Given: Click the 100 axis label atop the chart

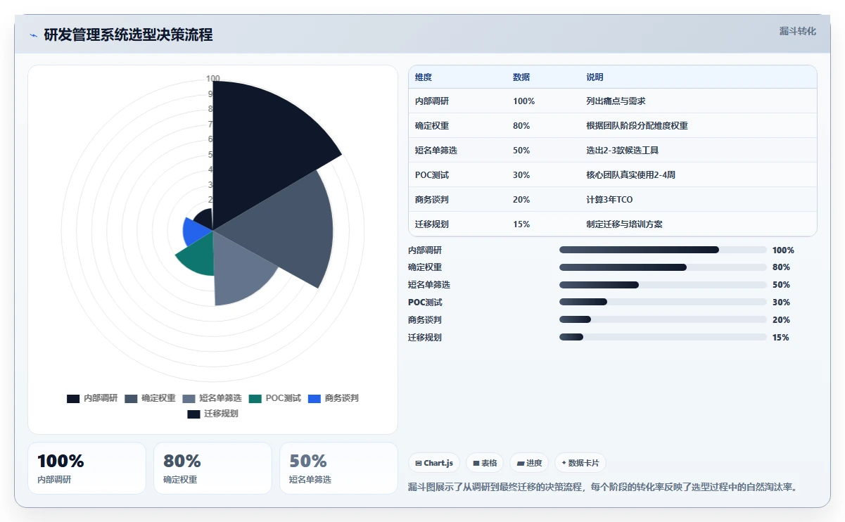Looking at the screenshot, I should pos(212,79).
